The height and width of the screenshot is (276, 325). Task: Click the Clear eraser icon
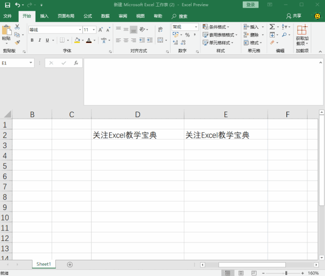tap(272, 43)
